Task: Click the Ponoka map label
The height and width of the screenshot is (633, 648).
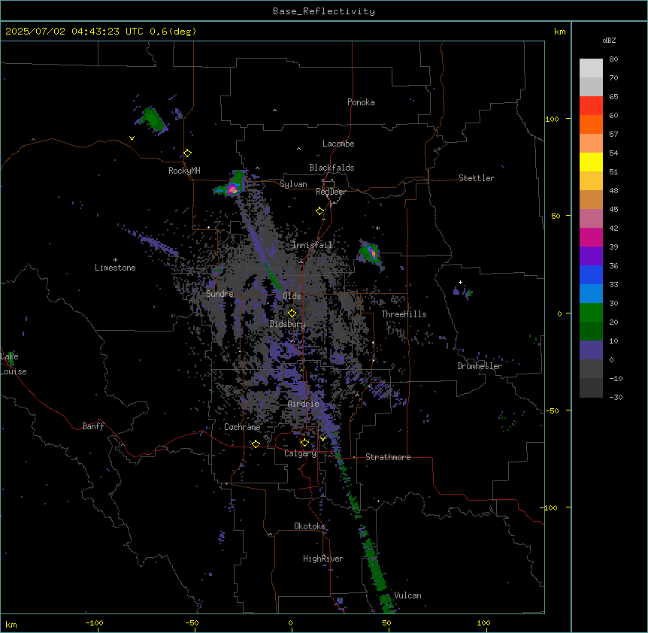Action: pos(361,102)
